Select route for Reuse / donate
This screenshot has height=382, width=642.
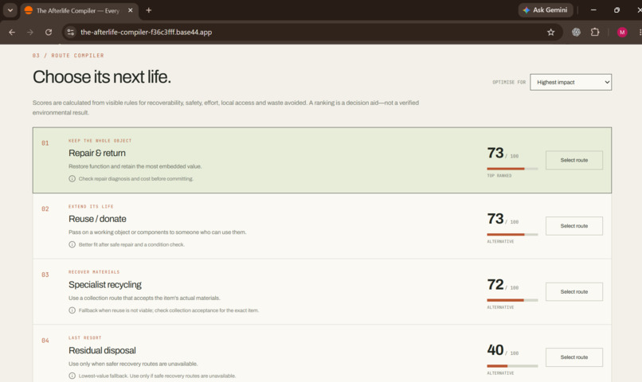[573, 226]
